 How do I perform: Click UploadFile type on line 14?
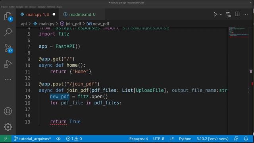point(150,90)
